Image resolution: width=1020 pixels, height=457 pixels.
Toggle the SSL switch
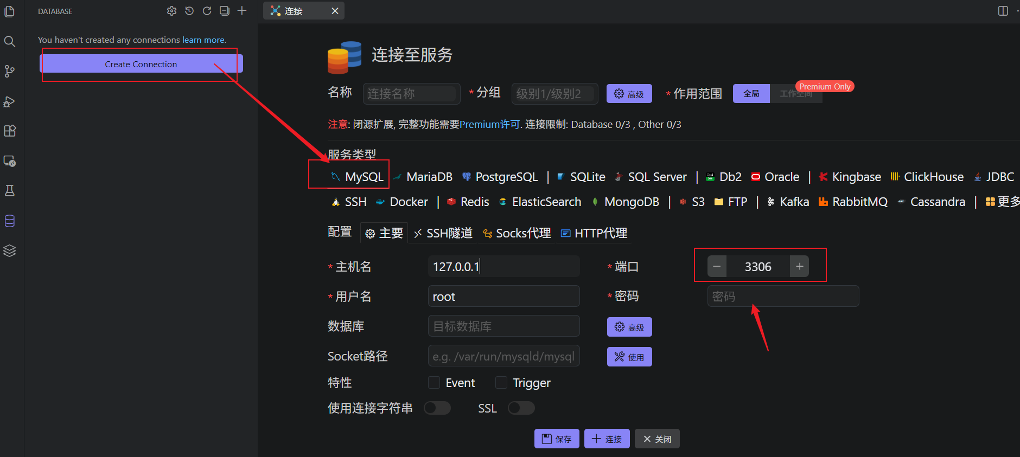tap(521, 408)
